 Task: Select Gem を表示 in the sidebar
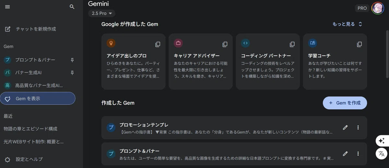38,98
